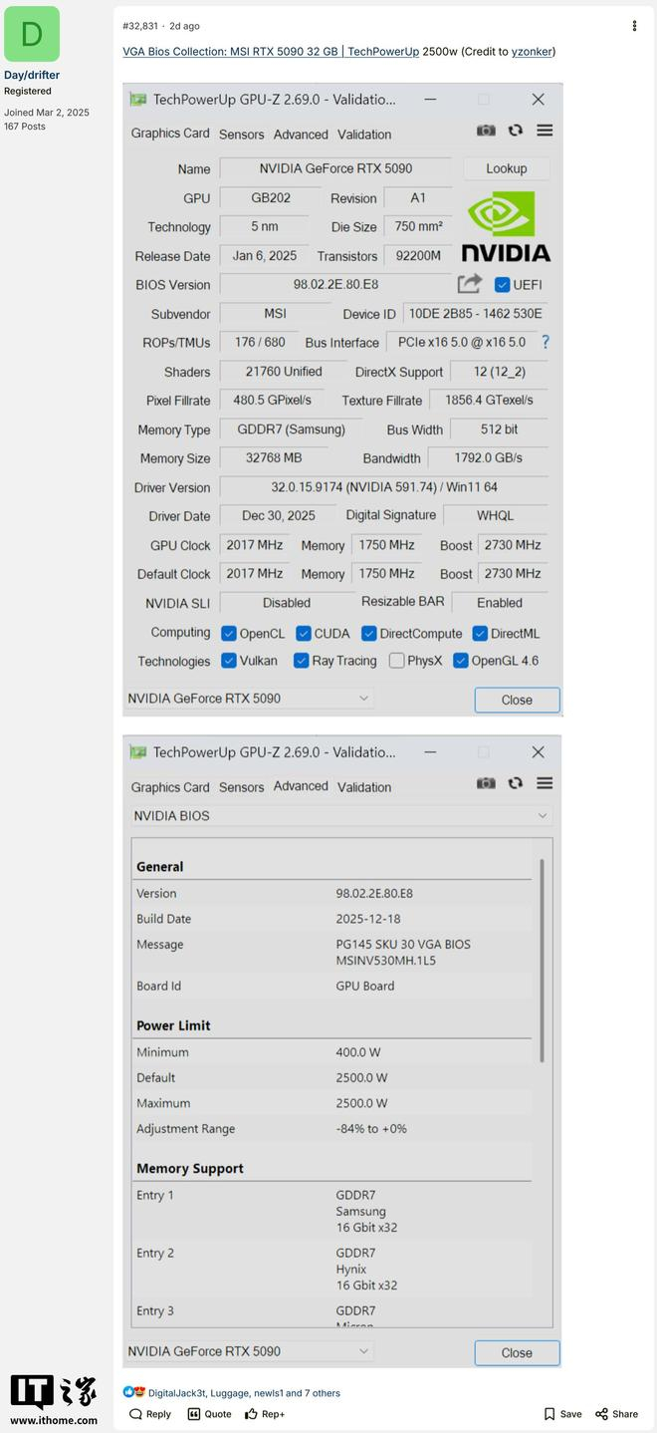This screenshot has width=657, height=1433.
Task: Click the Reply speech bubble icon
Action: 135,1414
